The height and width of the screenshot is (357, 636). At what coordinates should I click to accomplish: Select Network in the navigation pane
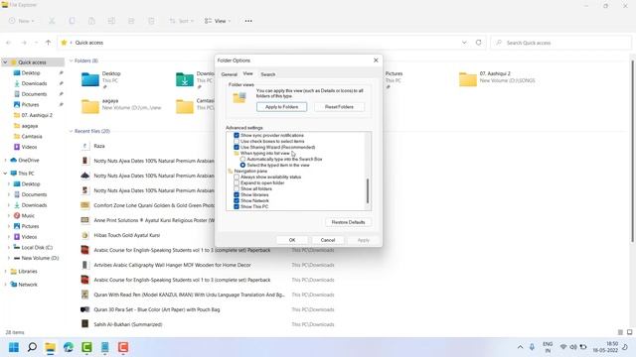pos(28,285)
